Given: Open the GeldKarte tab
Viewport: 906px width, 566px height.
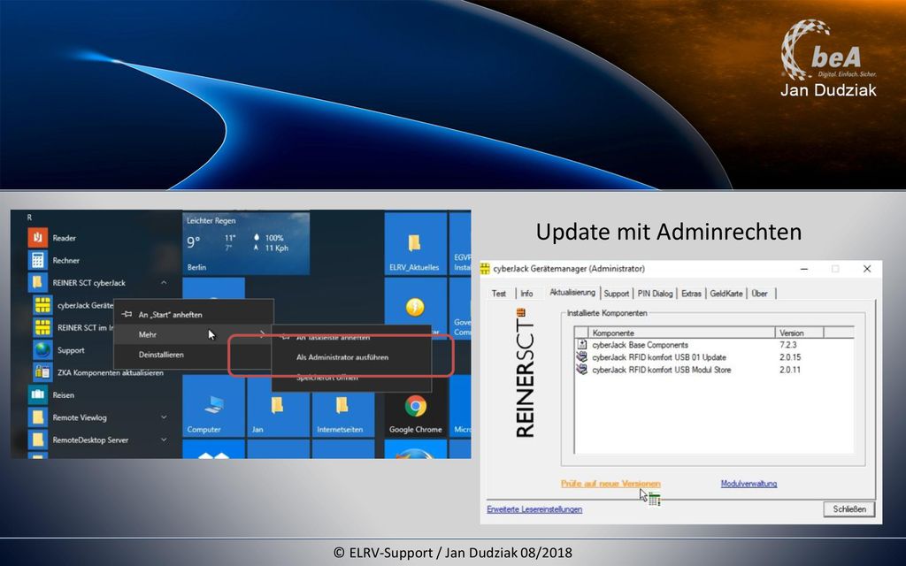Looking at the screenshot, I should click(x=726, y=294).
